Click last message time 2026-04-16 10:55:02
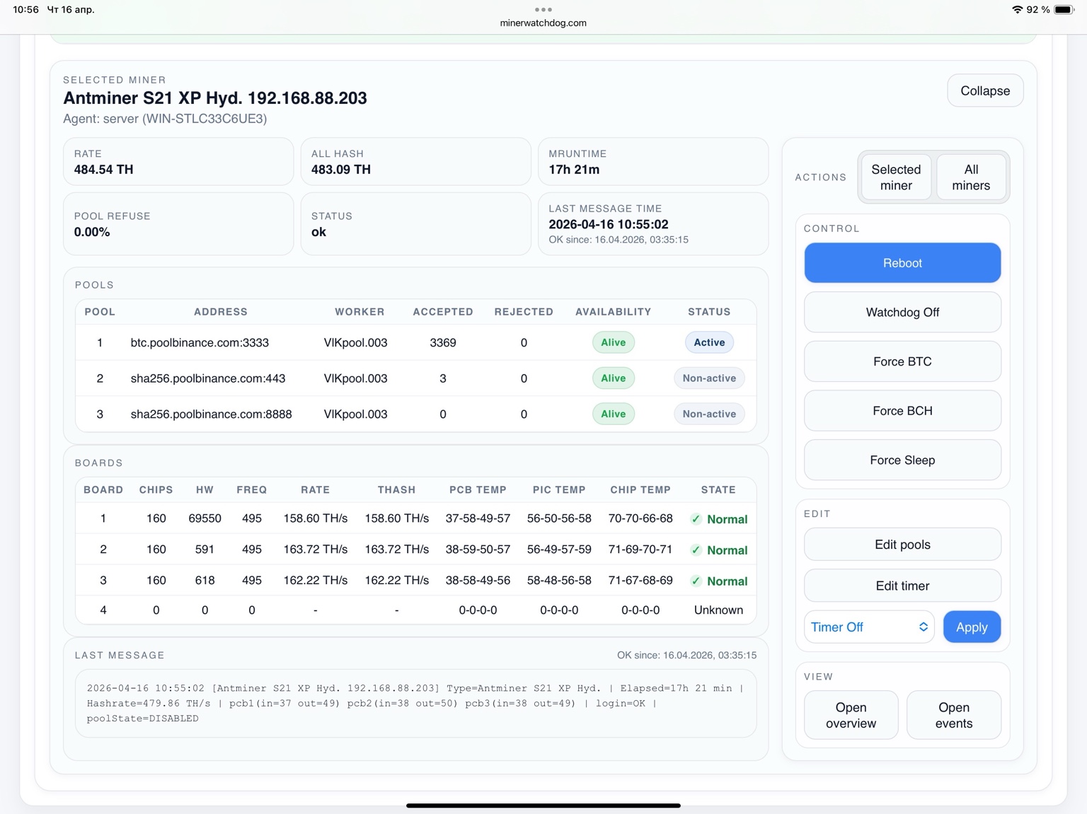 click(609, 224)
